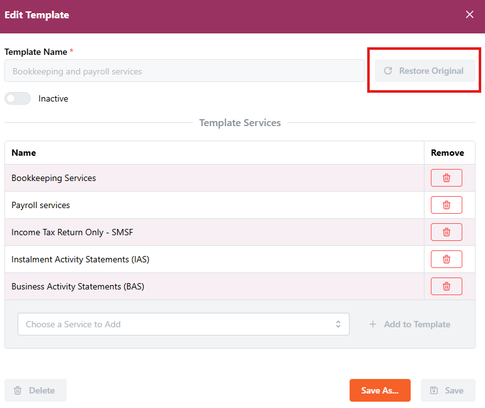Click the Save button
The width and height of the screenshot is (485, 408).
coord(447,390)
